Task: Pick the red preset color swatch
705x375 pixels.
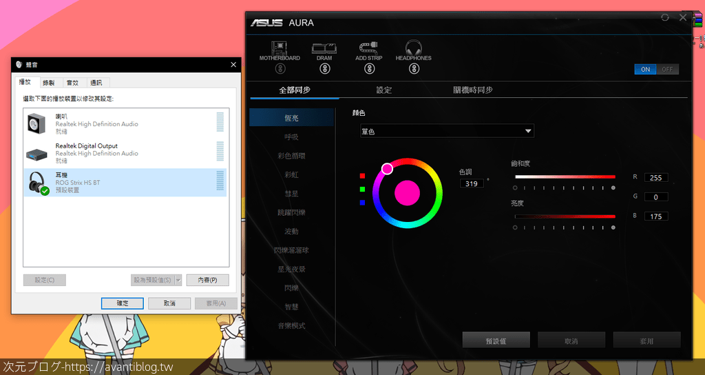Action: coord(362,176)
